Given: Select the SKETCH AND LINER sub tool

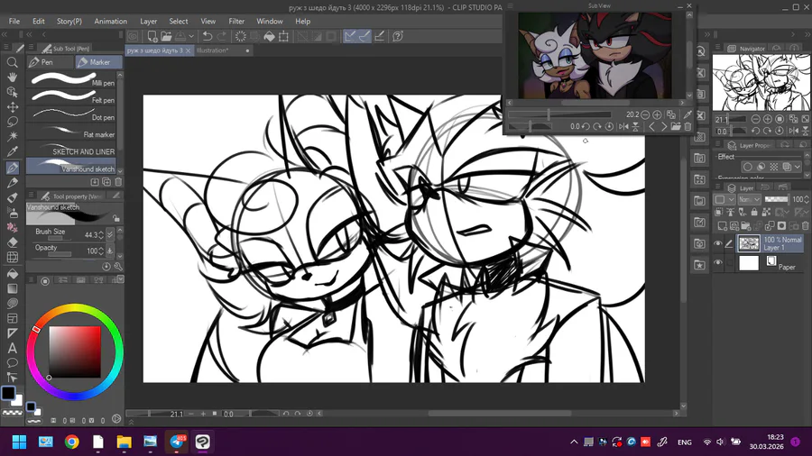Looking at the screenshot, I should pos(71,149).
